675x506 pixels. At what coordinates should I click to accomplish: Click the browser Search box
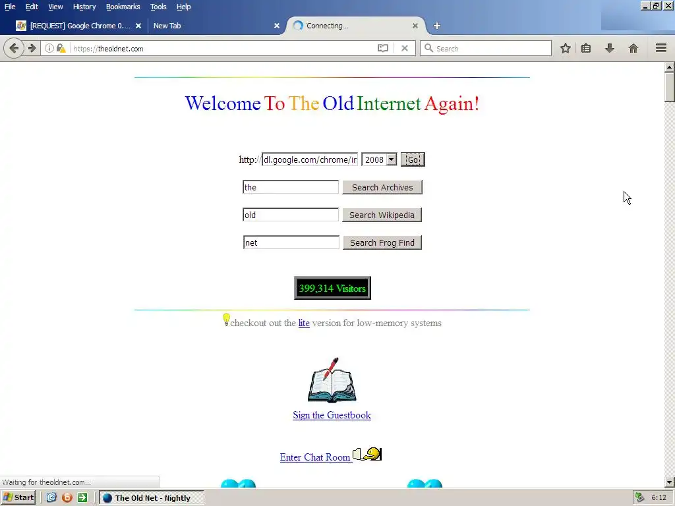(486, 48)
